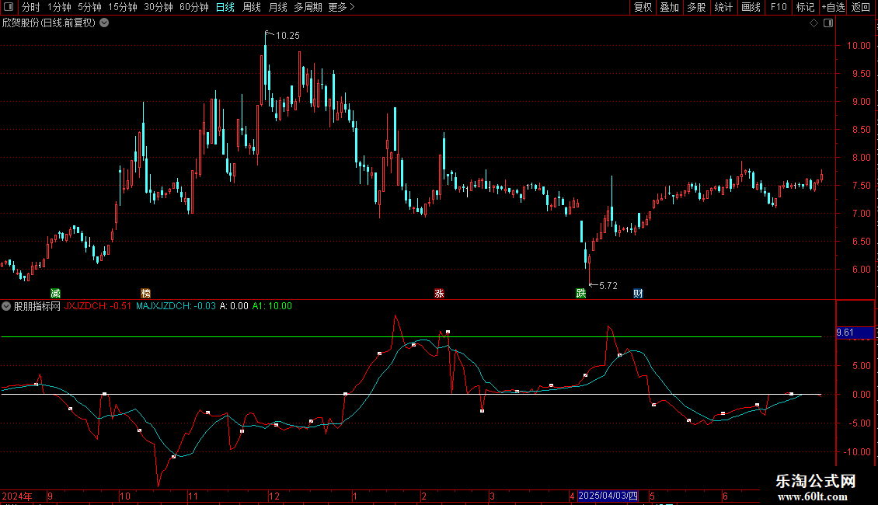Click the 2024年 label on time axis
The width and height of the screenshot is (878, 505).
(17, 496)
